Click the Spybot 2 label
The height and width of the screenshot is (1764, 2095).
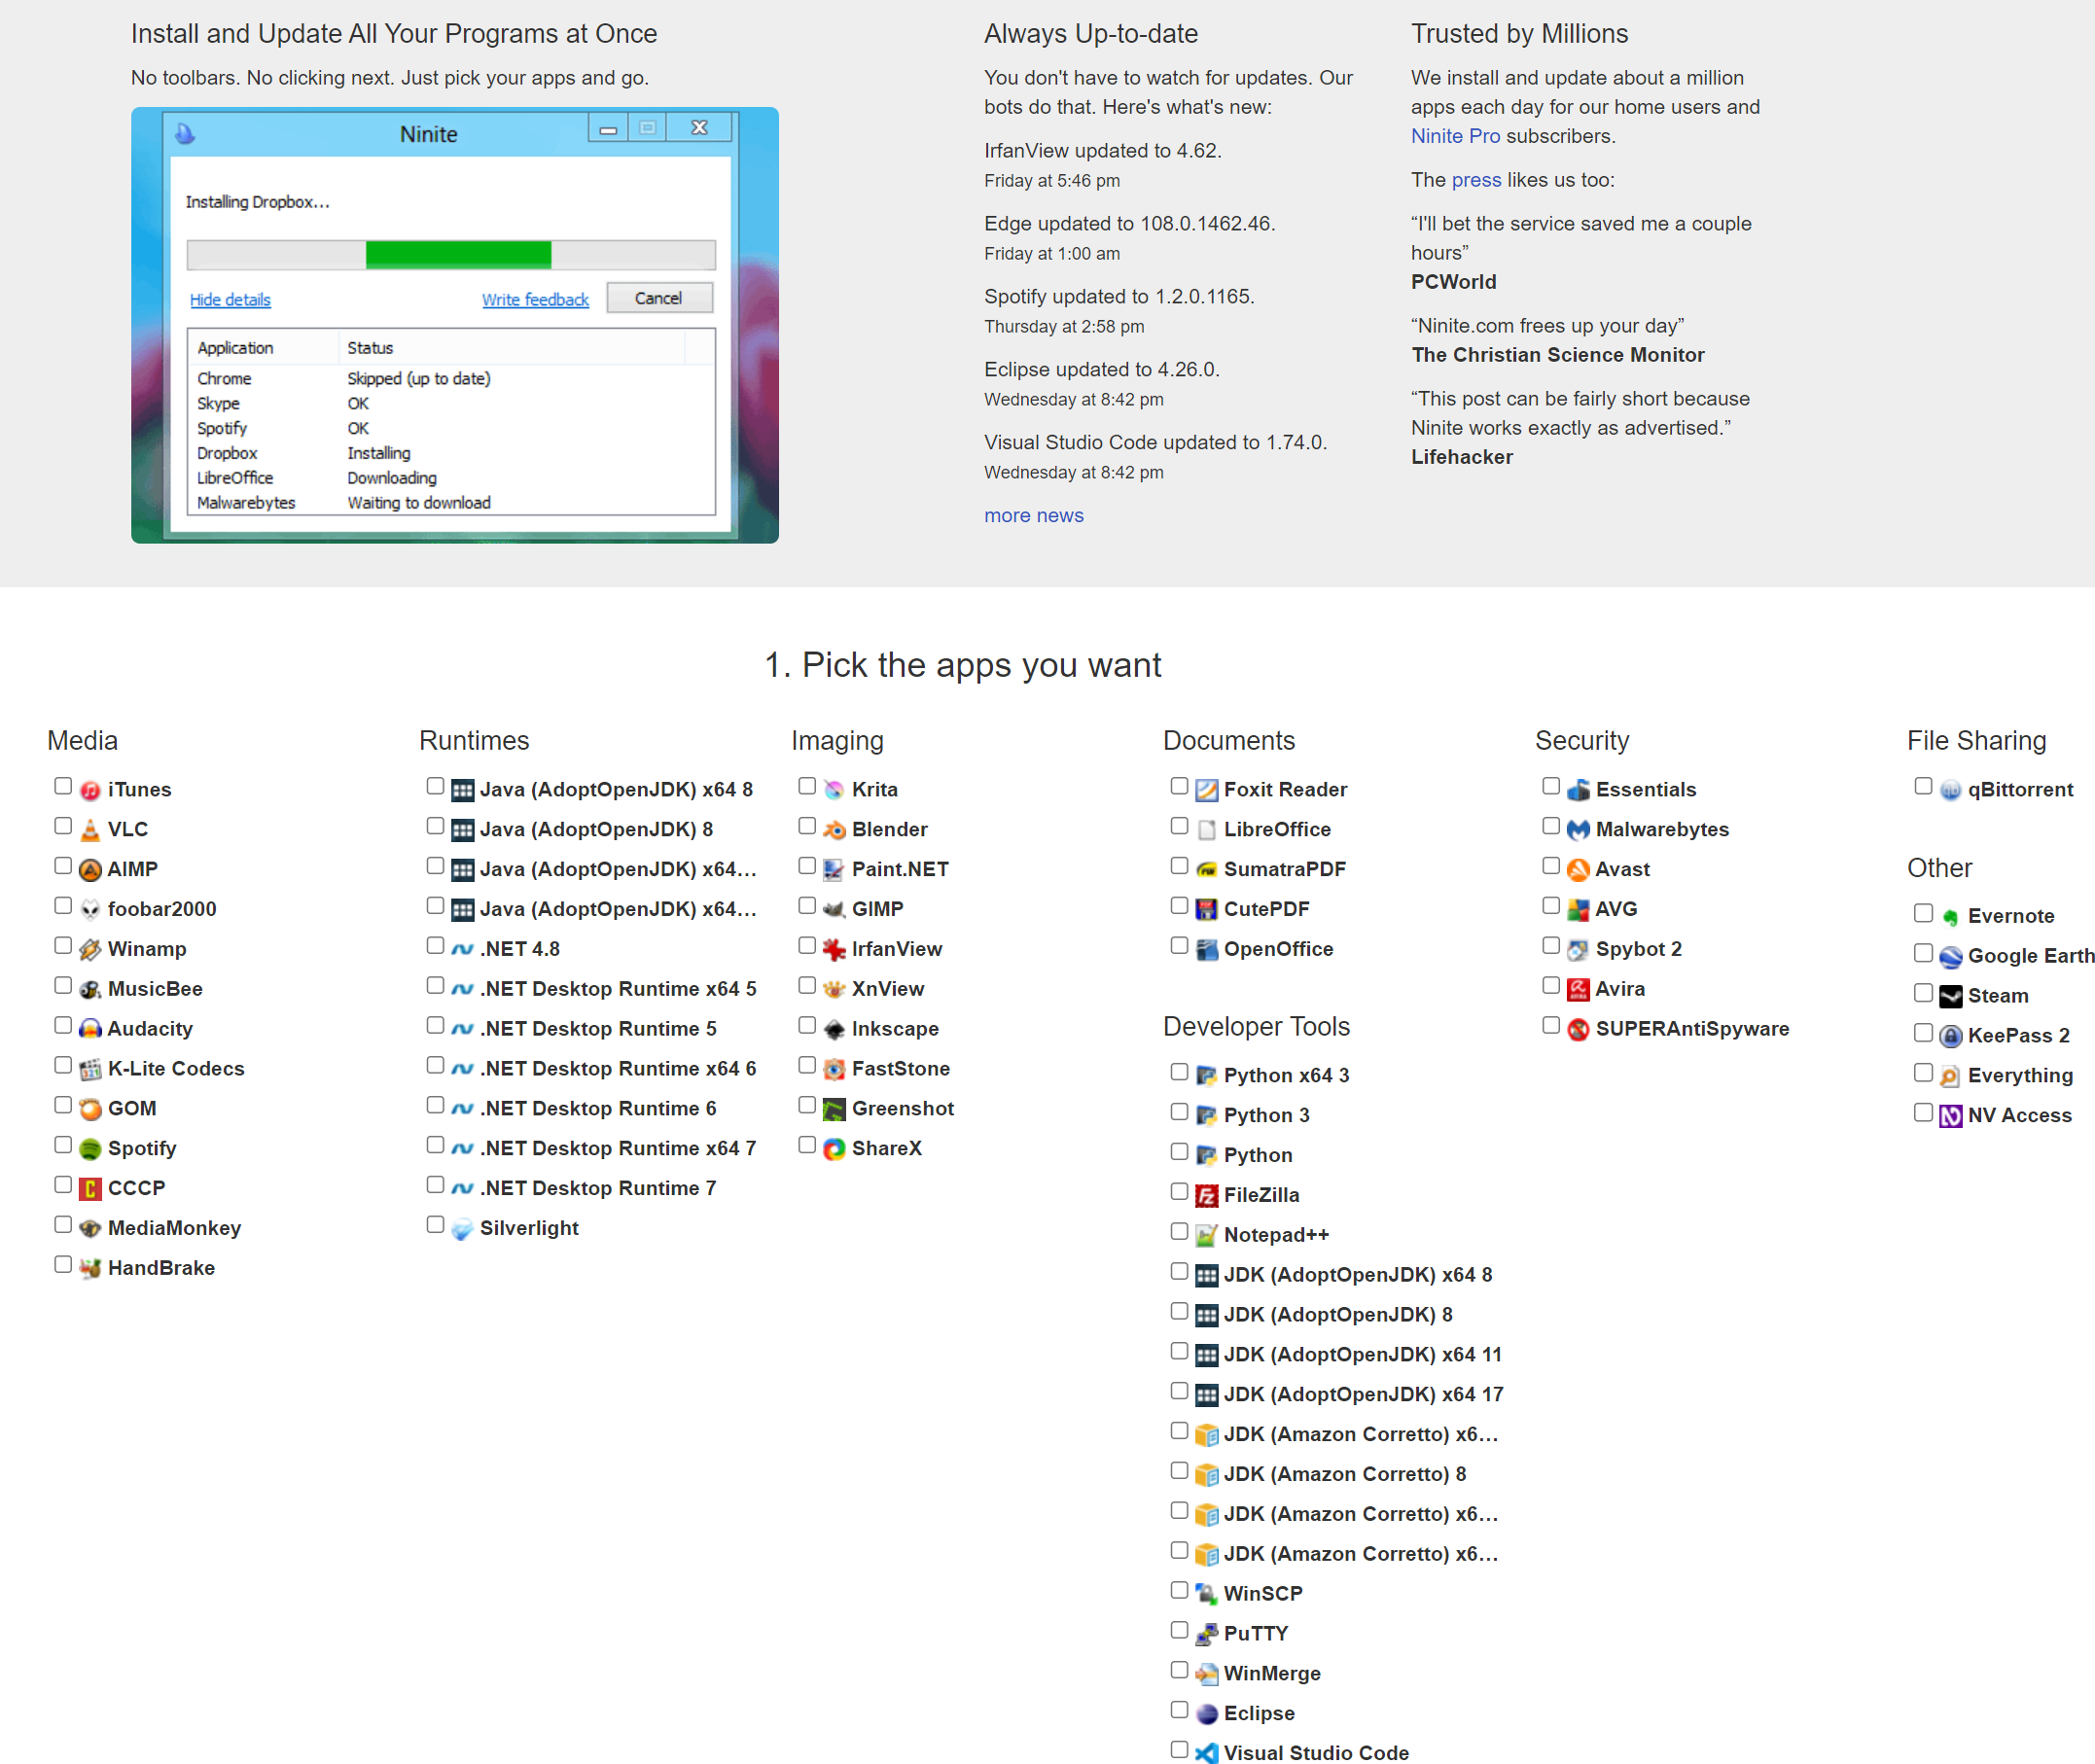pyautogui.click(x=1638, y=950)
